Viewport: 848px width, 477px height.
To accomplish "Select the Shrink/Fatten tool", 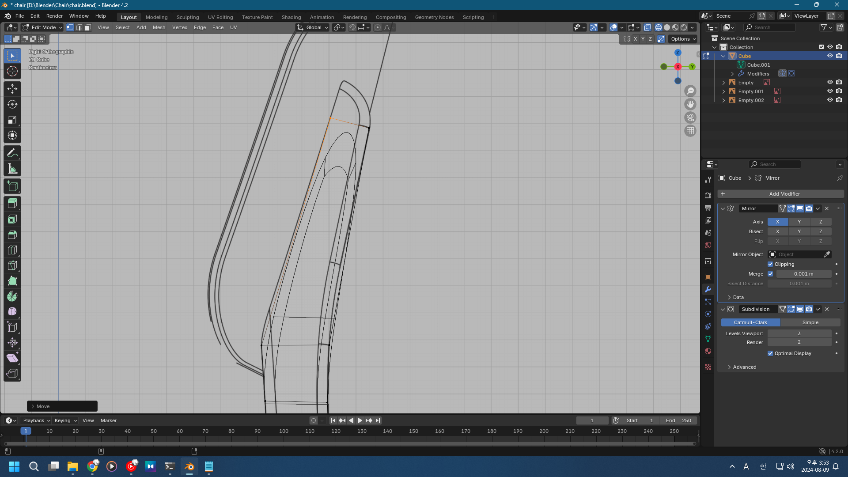I will point(12,343).
